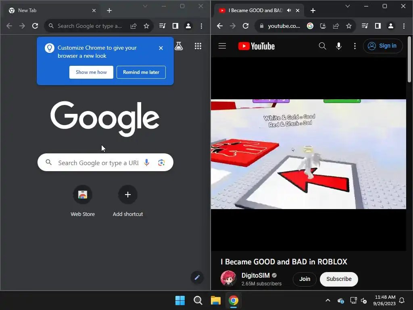
Task: Share this page icon in the YouTube window
Action: tap(336, 26)
